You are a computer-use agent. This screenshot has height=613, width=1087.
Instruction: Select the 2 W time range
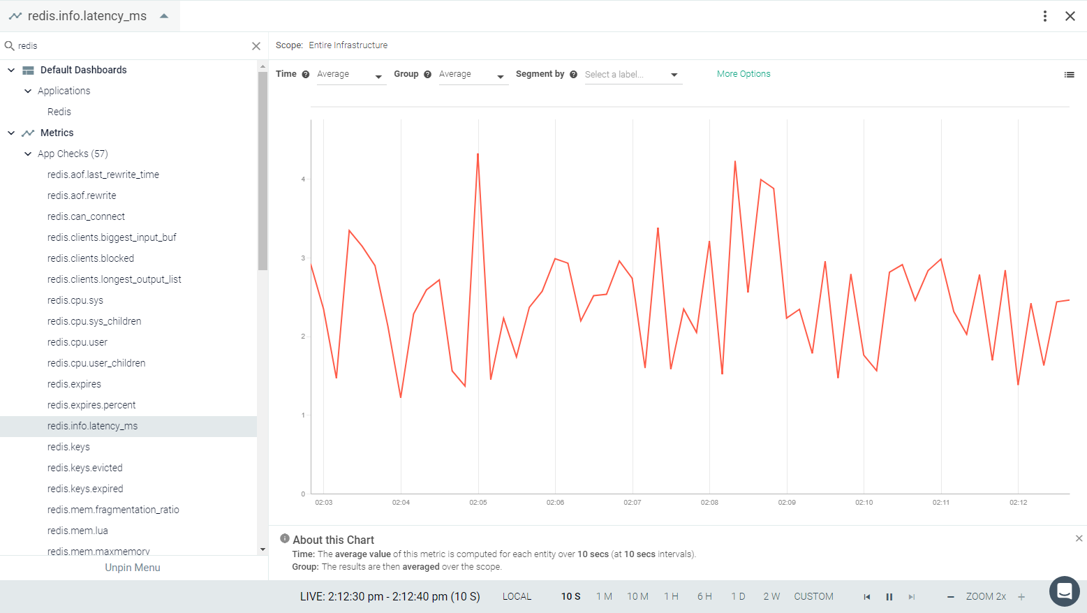[771, 597]
